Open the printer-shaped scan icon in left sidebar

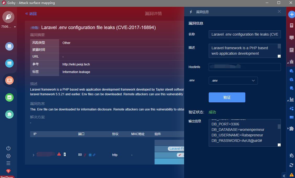coord(9,47)
